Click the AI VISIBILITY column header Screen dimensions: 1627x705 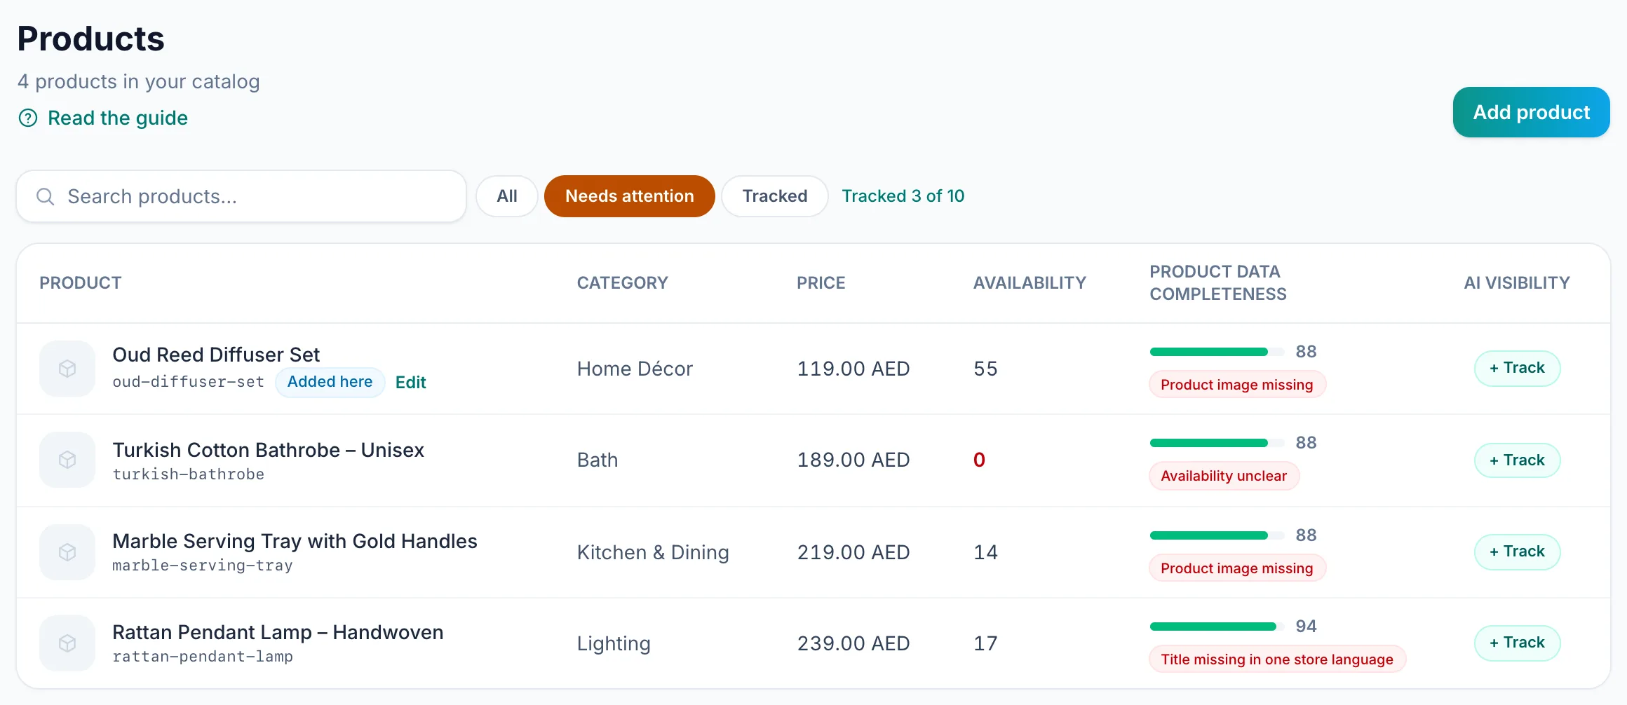tap(1517, 283)
